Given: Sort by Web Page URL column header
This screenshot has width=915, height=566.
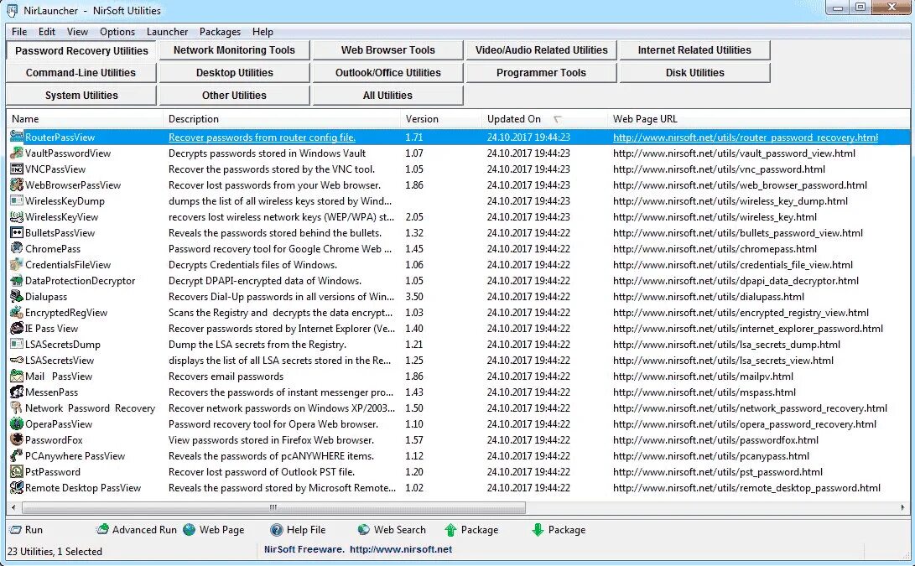Looking at the screenshot, I should tap(759, 119).
